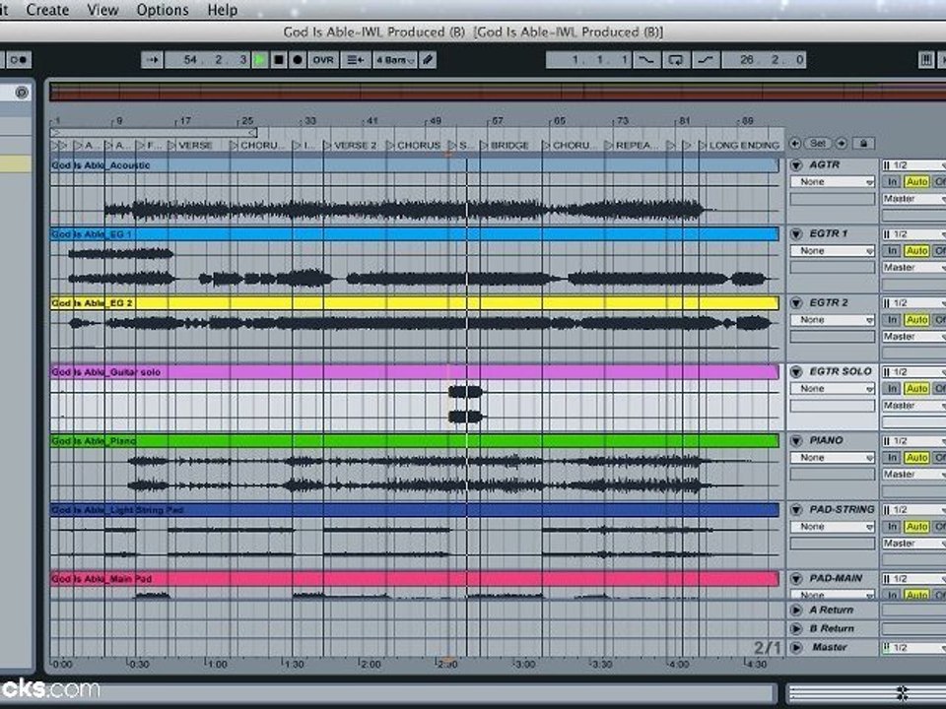Click the Record button in transport
Image resolution: width=946 pixels, height=709 pixels.
(x=298, y=60)
